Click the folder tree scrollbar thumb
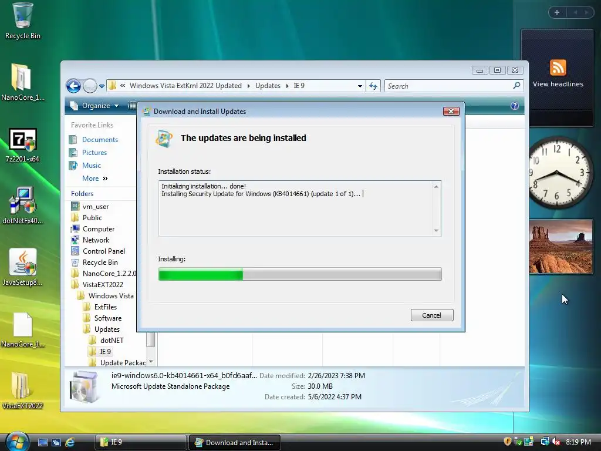The width and height of the screenshot is (601, 451). click(151, 340)
